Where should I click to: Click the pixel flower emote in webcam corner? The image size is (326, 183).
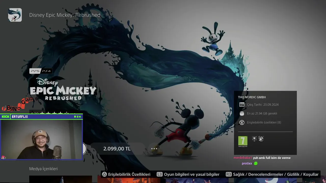tap(3, 157)
